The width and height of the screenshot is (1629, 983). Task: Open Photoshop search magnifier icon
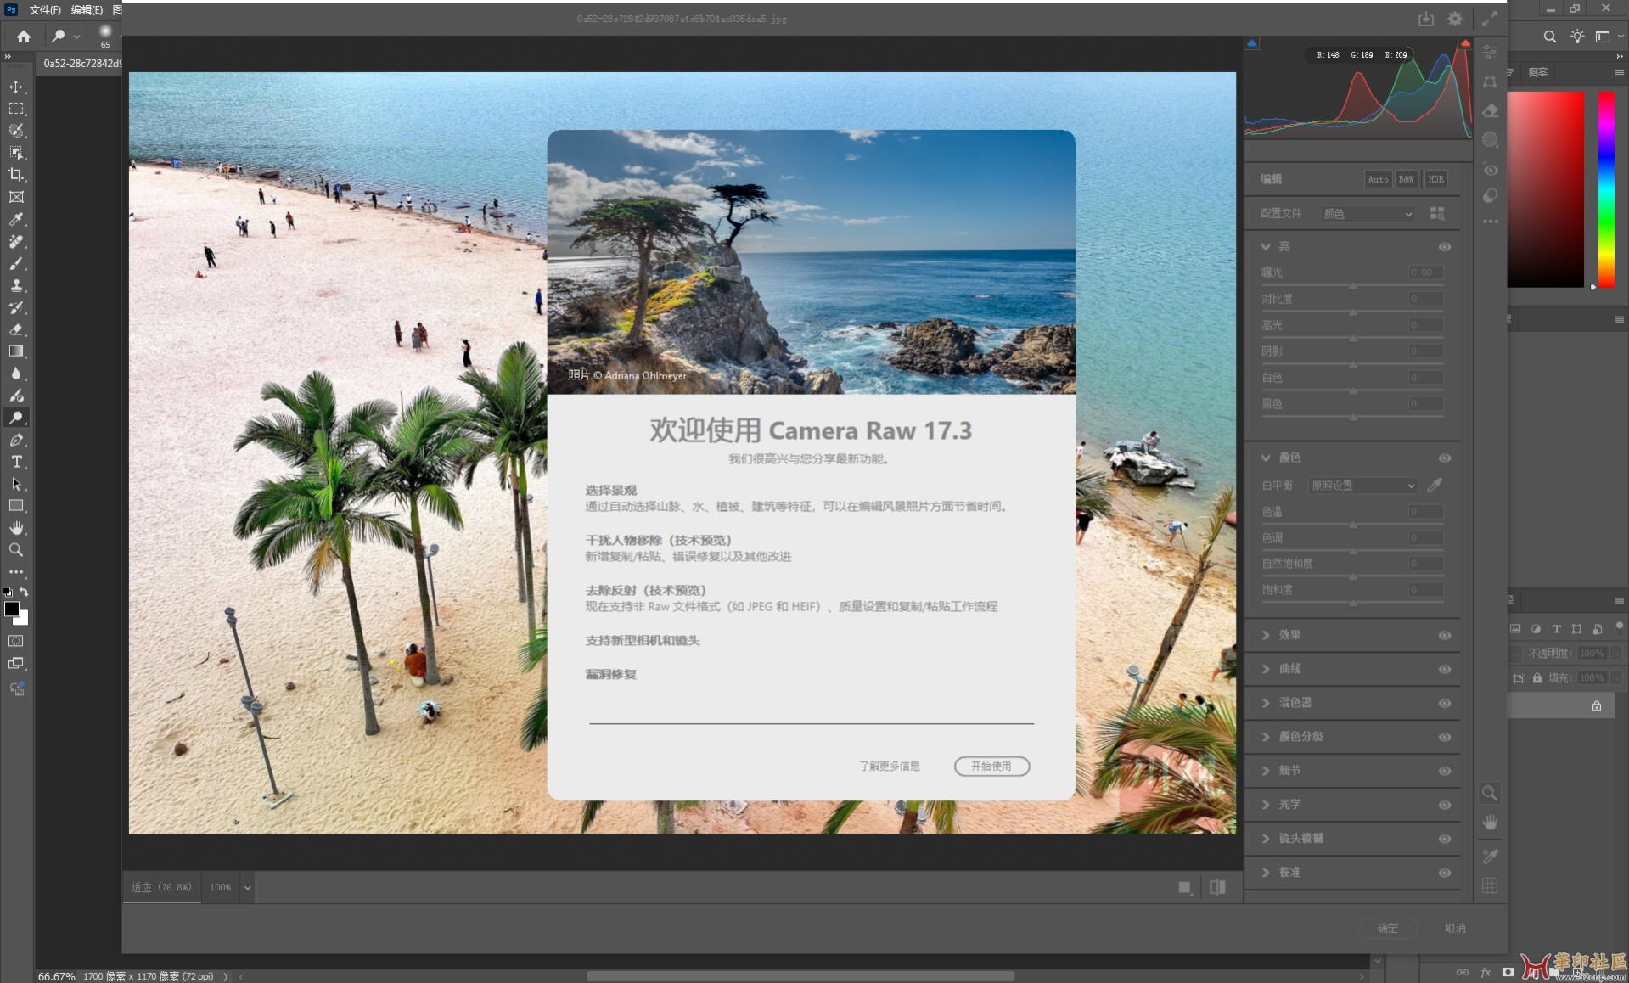pyautogui.click(x=1550, y=37)
